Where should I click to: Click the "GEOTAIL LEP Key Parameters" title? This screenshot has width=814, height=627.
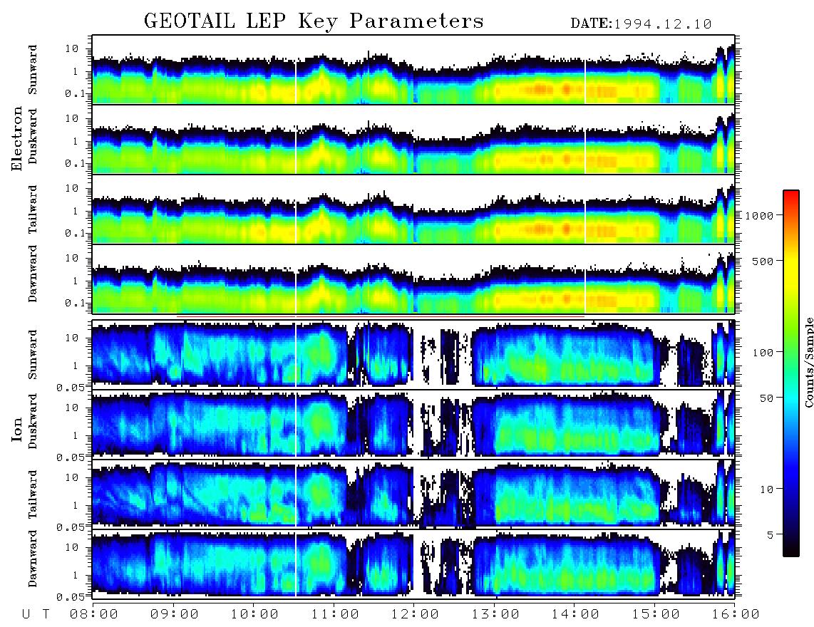coord(314,22)
